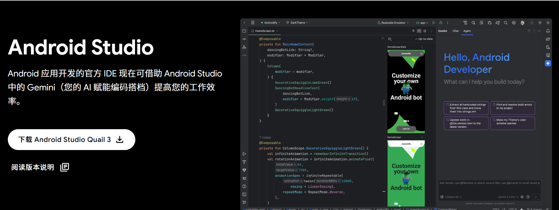Viewport: 559px width, 210px height.
Task: Open the Running Devices icon in right sidebar
Action: tap(548, 55)
